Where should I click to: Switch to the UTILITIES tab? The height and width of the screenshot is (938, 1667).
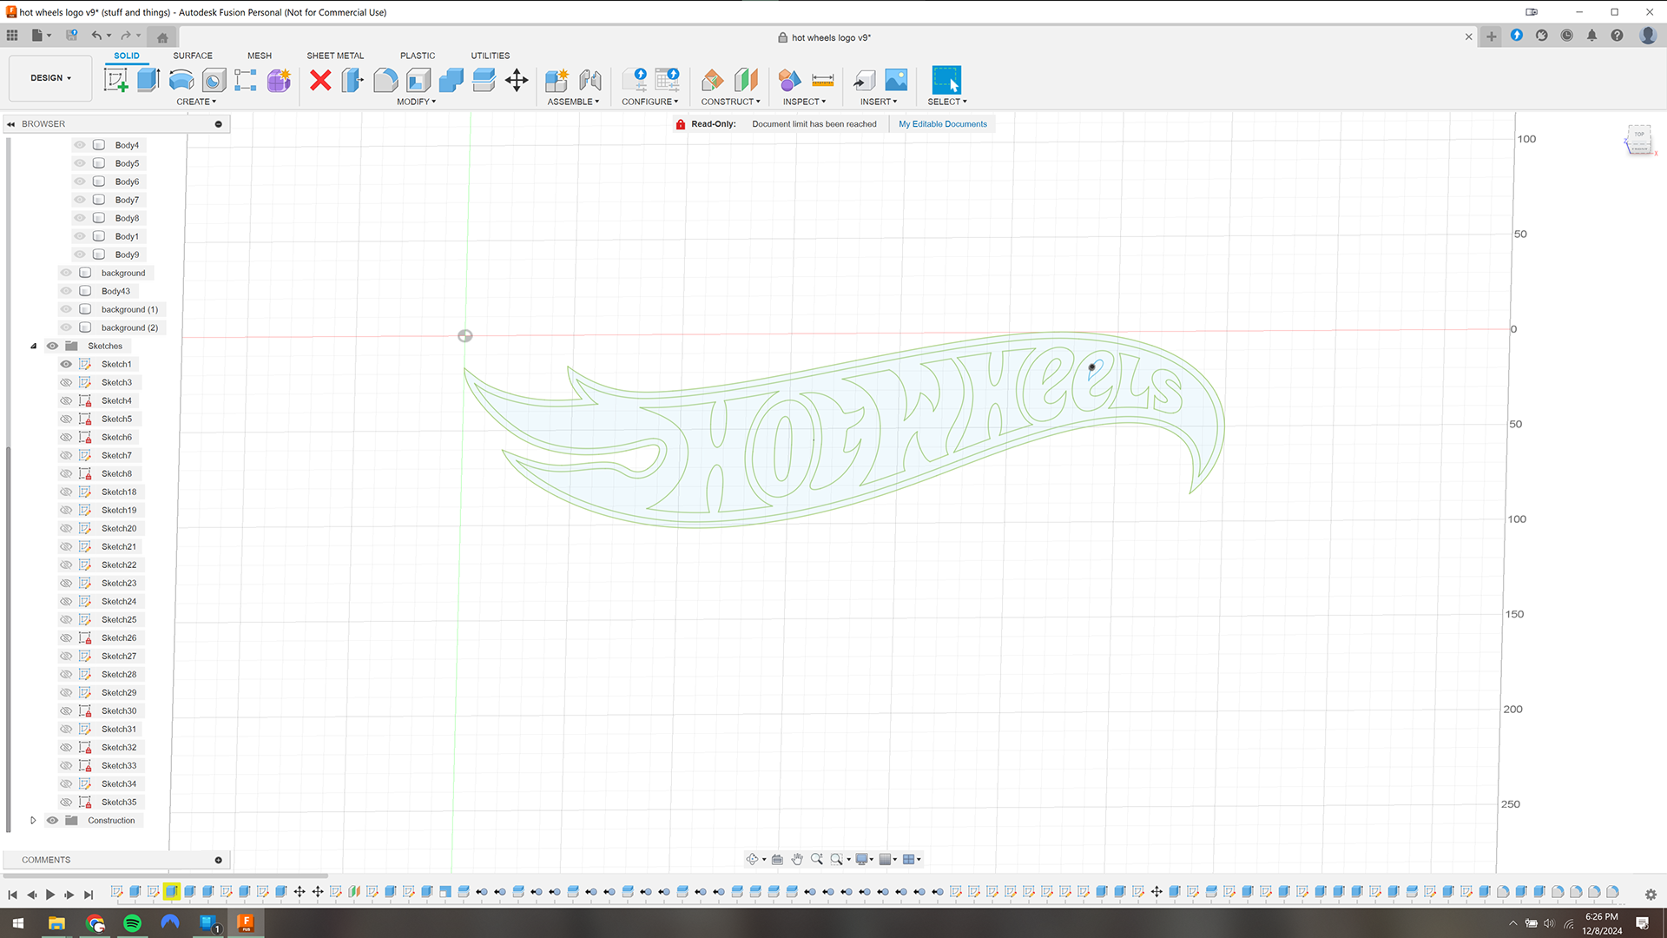tap(491, 56)
